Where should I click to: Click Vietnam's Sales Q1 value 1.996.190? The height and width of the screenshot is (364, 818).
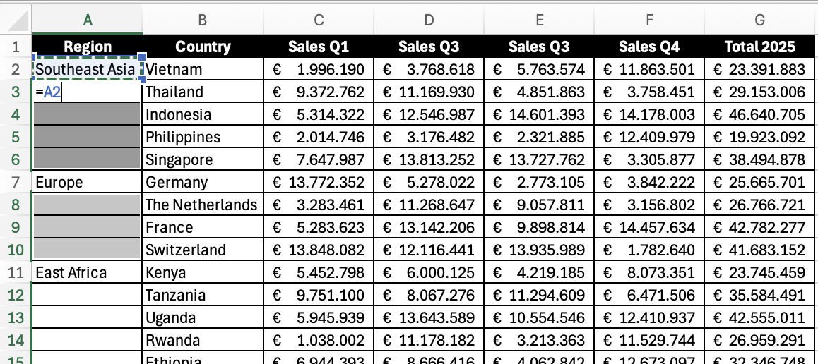click(x=318, y=69)
